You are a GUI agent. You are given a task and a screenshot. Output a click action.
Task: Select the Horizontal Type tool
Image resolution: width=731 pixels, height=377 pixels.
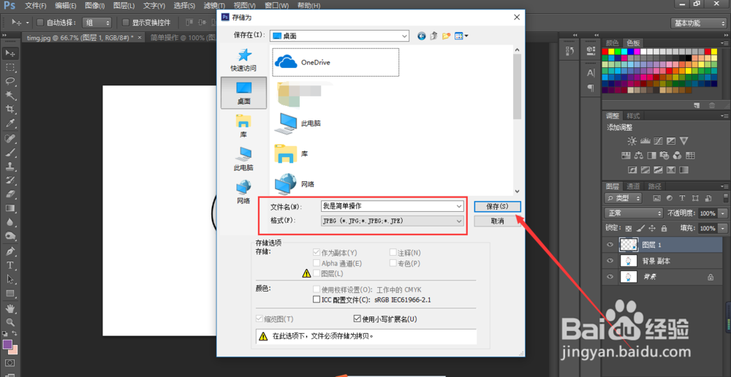[x=10, y=266]
